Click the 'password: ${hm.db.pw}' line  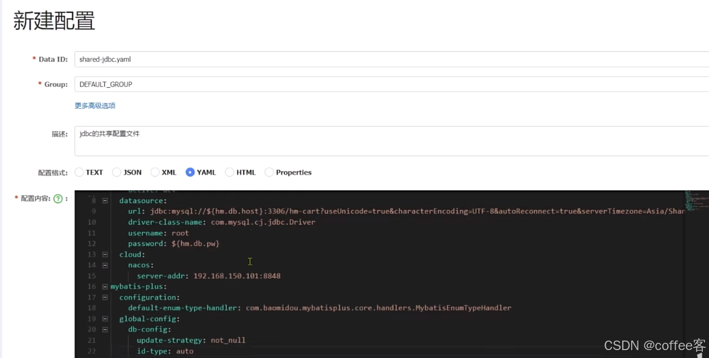pyautogui.click(x=174, y=244)
